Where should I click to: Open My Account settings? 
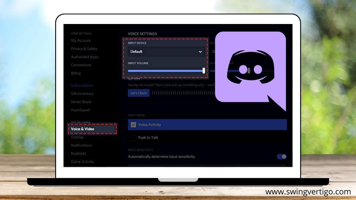pyautogui.click(x=81, y=41)
